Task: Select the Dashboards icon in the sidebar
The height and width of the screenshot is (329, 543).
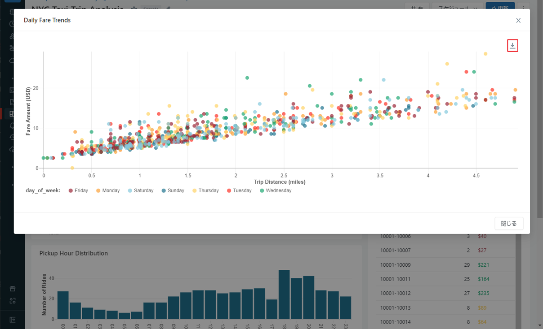Action: pyautogui.click(x=13, y=114)
